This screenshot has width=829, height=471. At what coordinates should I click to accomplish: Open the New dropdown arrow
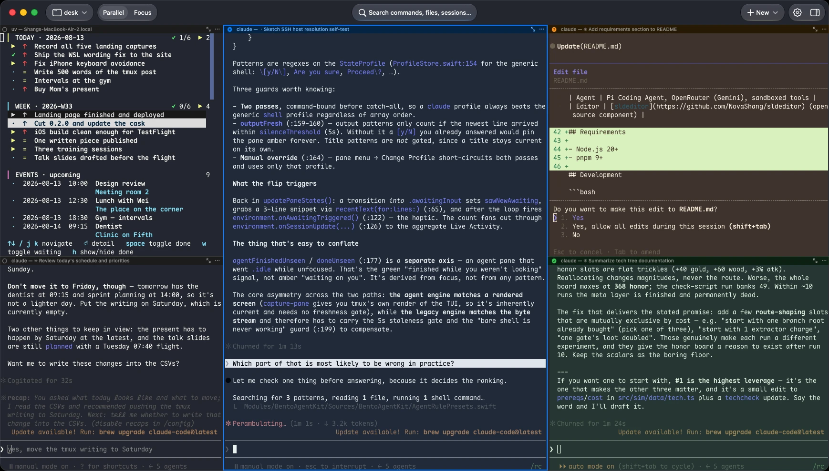775,13
